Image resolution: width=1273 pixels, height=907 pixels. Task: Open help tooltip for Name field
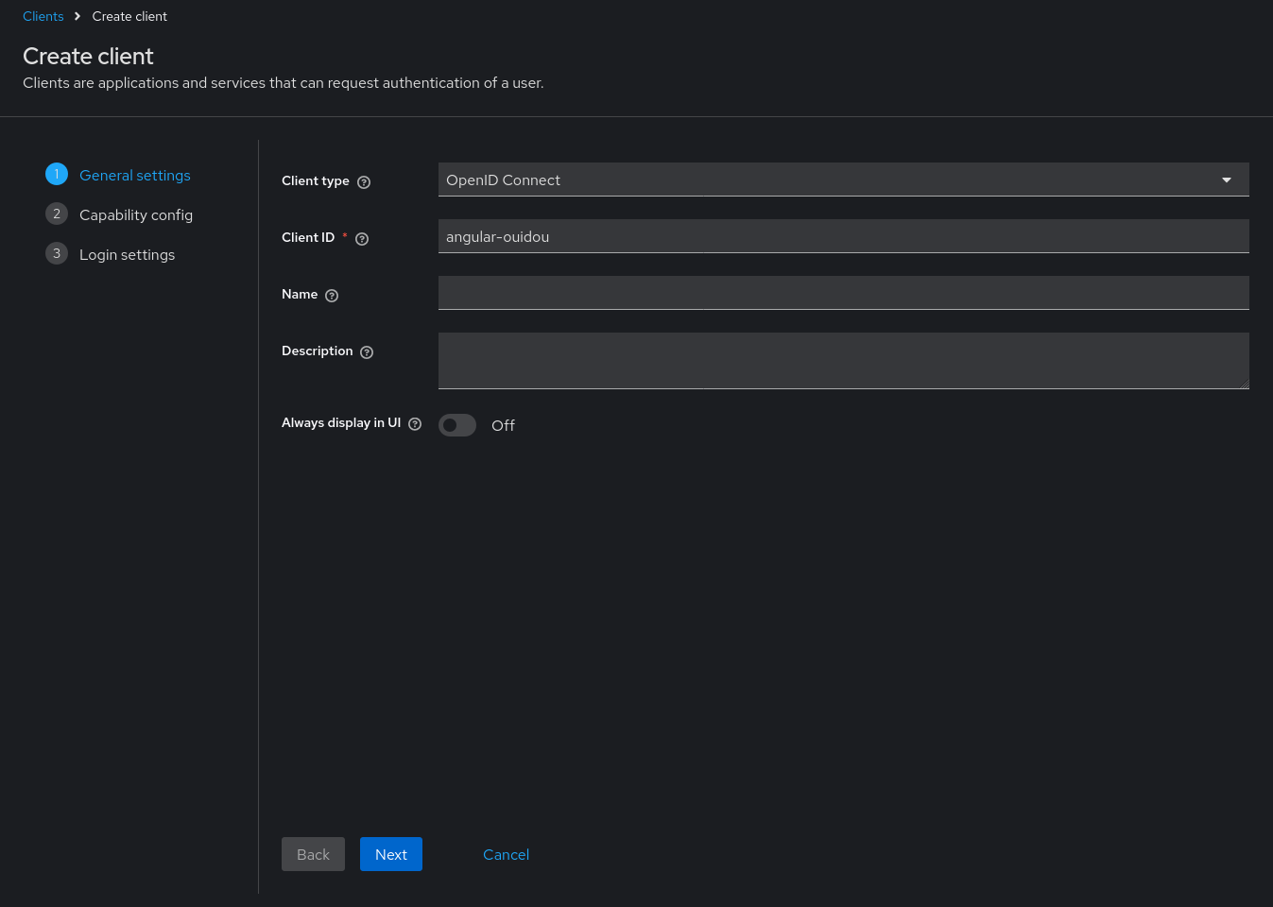(332, 296)
